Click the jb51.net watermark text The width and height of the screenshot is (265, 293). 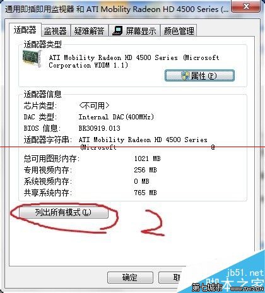(245, 273)
